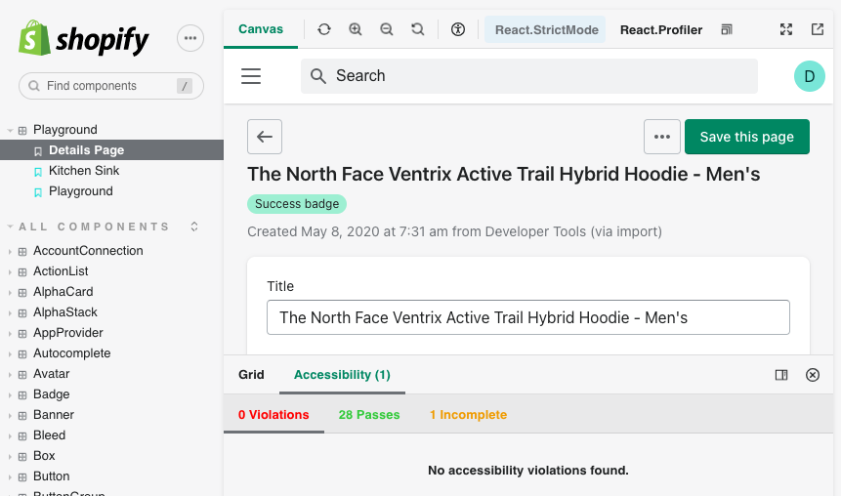Show the 28 Passes tab
The width and height of the screenshot is (841, 496).
[369, 415]
